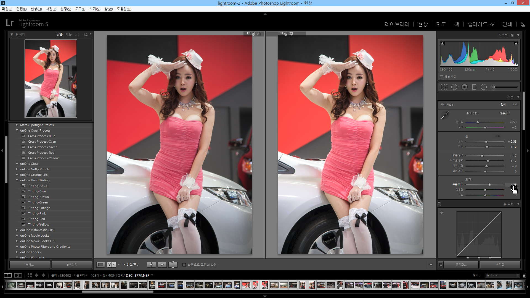
Task: Open the Develop (현상) menu
Action: pos(36,9)
